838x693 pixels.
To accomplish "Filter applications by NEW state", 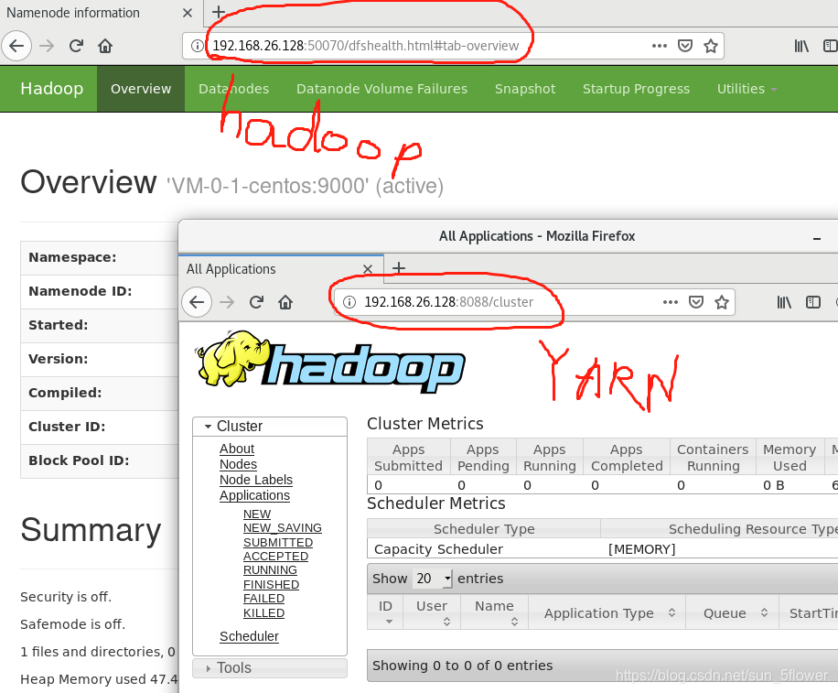I will 257,514.
